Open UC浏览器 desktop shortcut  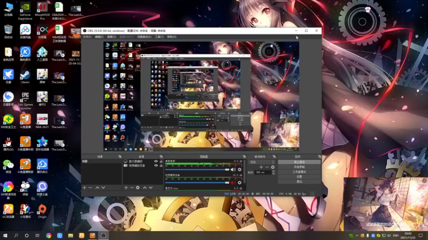pyautogui.click(x=9, y=211)
